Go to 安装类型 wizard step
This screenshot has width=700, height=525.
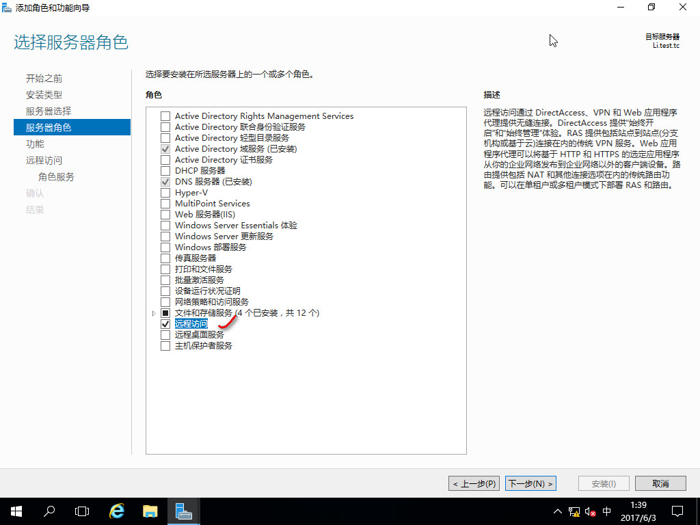(x=44, y=94)
